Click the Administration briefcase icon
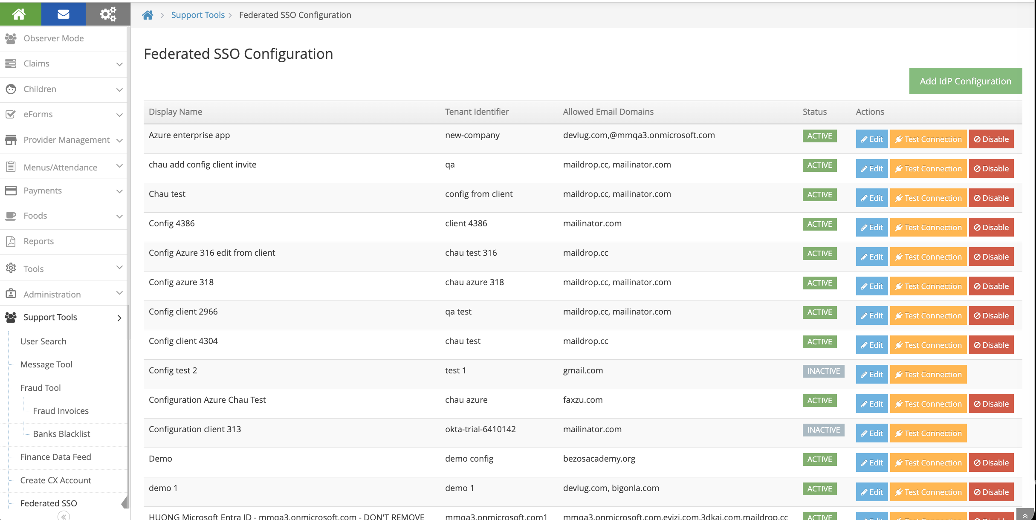Viewport: 1036px width, 520px height. (x=11, y=294)
